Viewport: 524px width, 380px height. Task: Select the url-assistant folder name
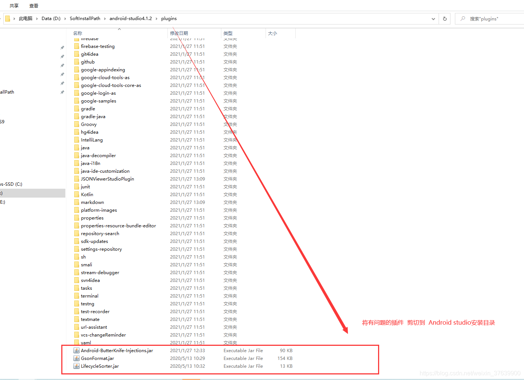tap(94, 327)
